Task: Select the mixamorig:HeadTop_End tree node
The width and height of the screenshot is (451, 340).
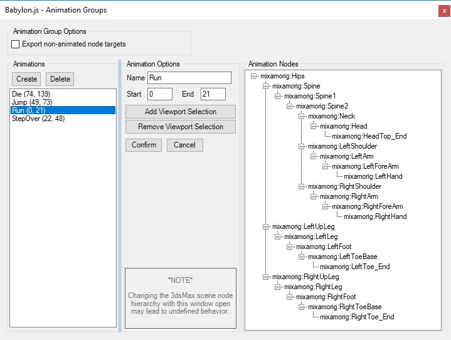Action: tap(369, 136)
